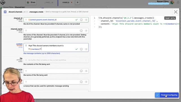
Task: Open variable list for nonce field
Action: coord(86,82)
